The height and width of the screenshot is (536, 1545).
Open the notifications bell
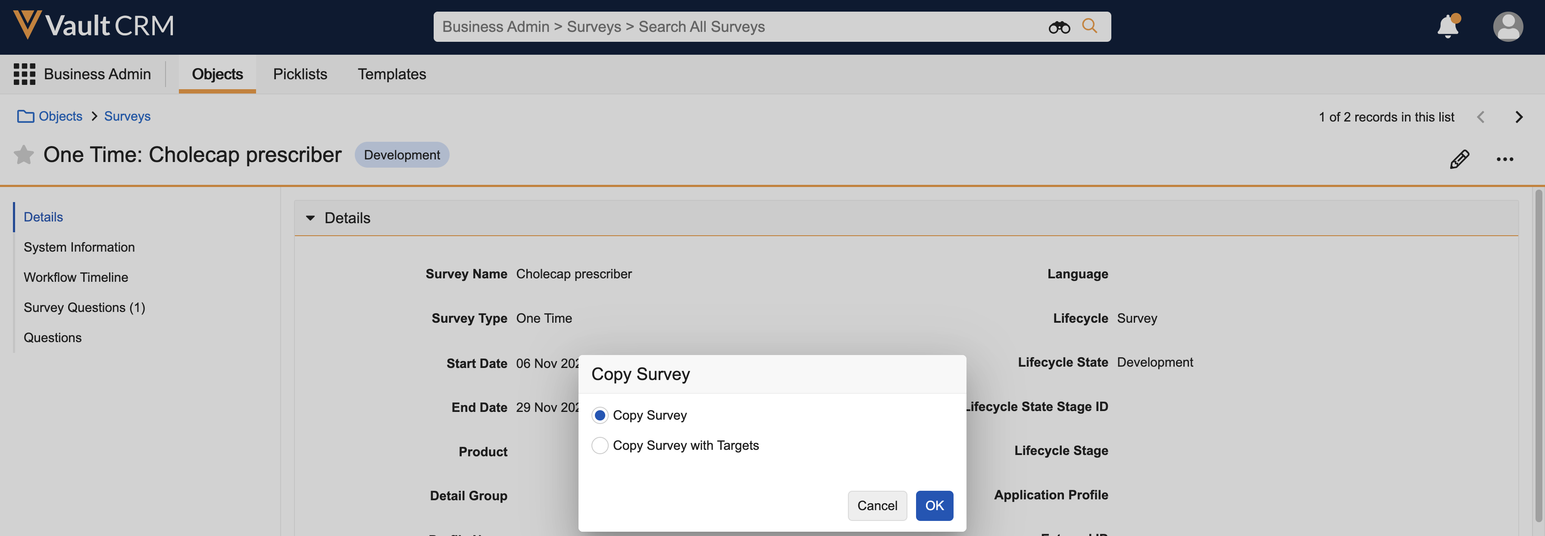point(1447,26)
